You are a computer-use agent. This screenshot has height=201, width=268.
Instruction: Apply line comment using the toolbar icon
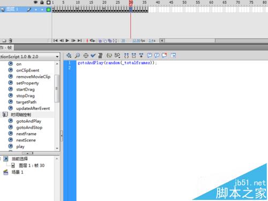[x=157, y=56]
